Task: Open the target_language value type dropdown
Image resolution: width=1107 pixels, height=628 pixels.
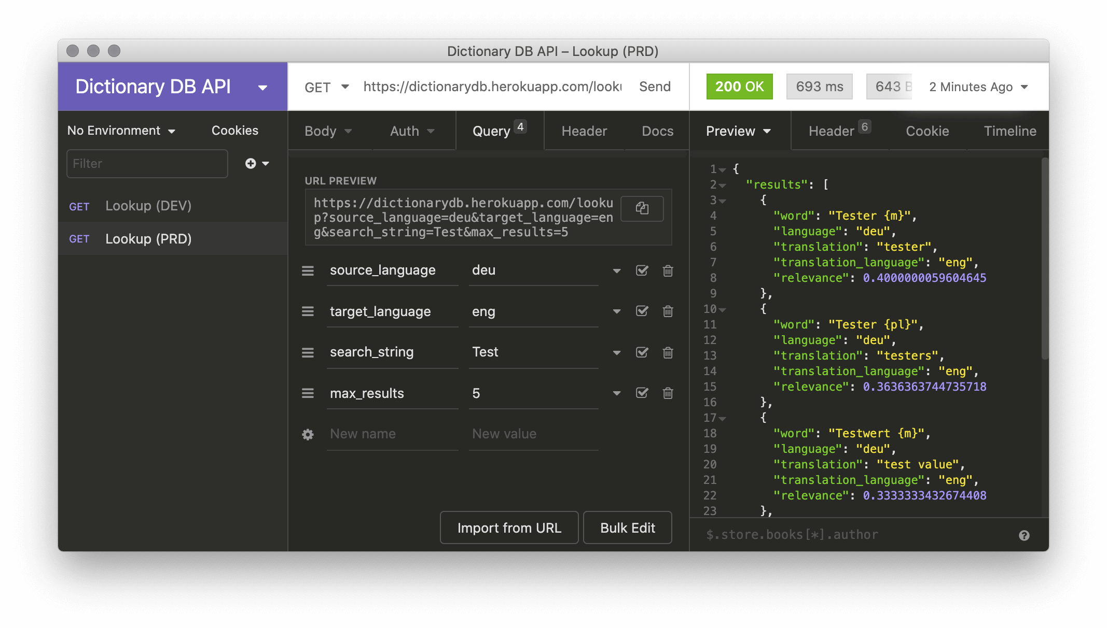Action: pos(617,311)
